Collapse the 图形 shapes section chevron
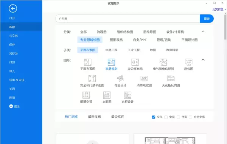 tap(203, 60)
